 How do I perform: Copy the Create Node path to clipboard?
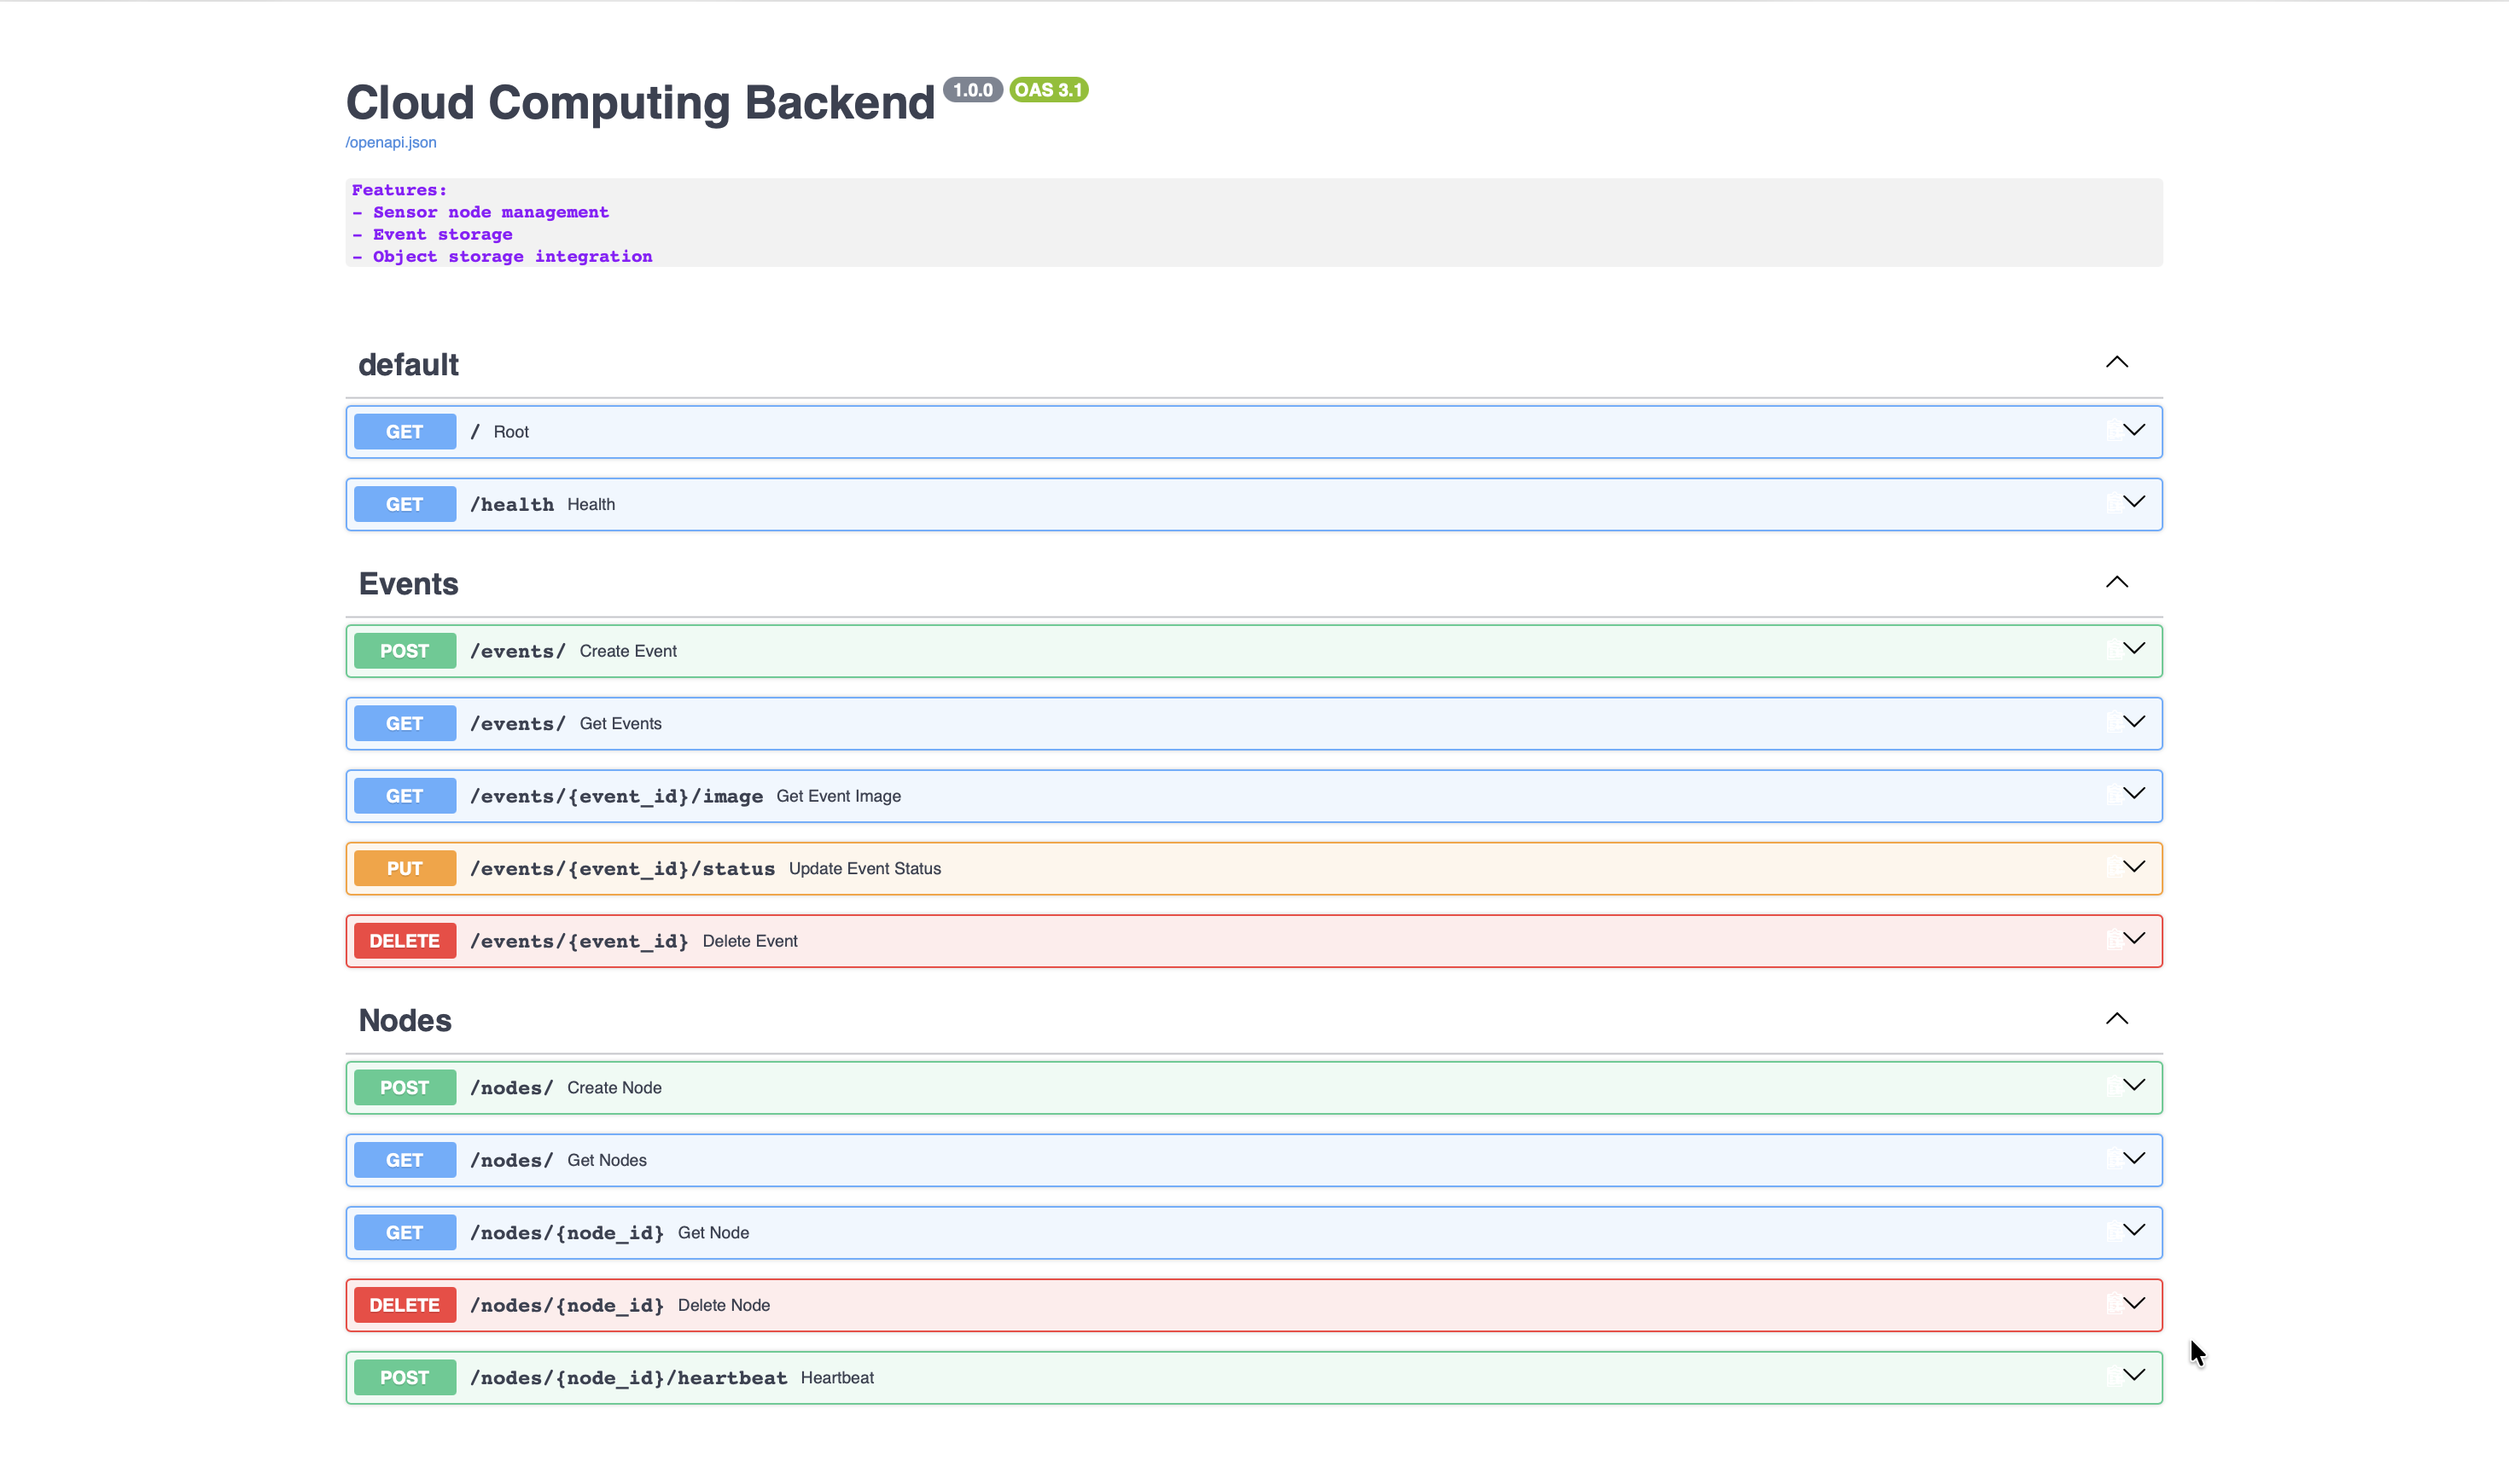point(2114,1087)
